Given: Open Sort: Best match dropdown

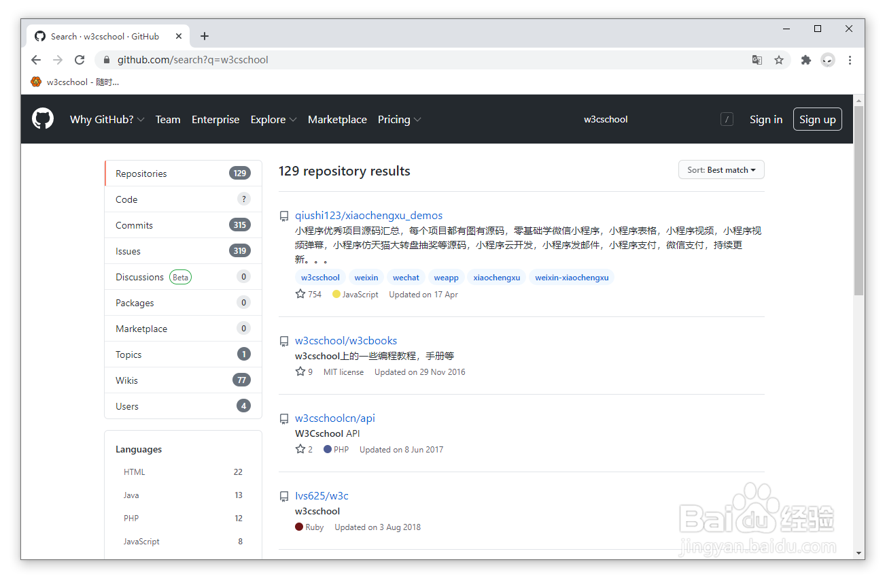Looking at the screenshot, I should point(721,170).
